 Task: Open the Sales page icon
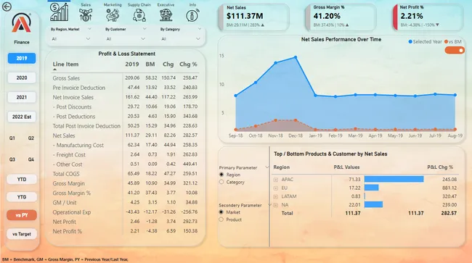[86, 15]
